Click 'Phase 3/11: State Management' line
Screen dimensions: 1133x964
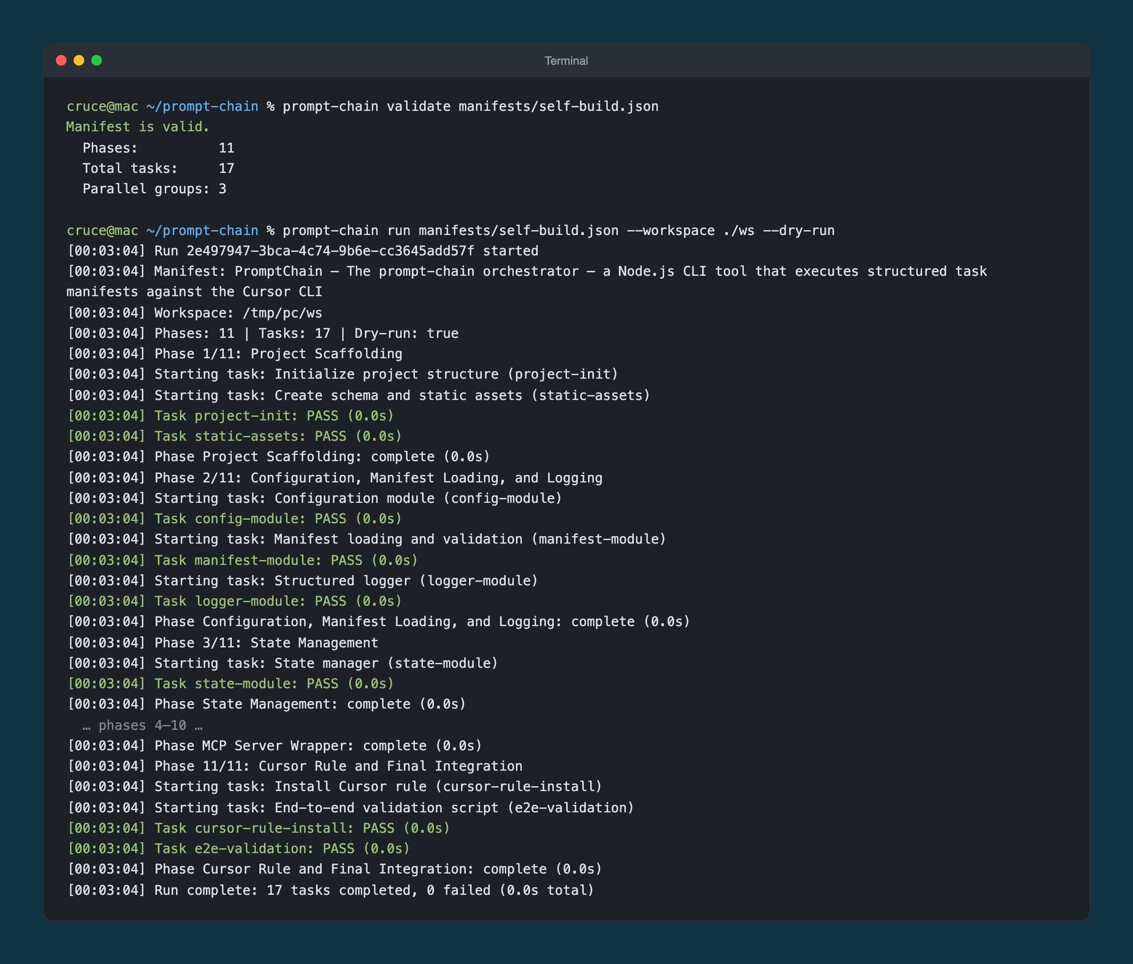[223, 643]
